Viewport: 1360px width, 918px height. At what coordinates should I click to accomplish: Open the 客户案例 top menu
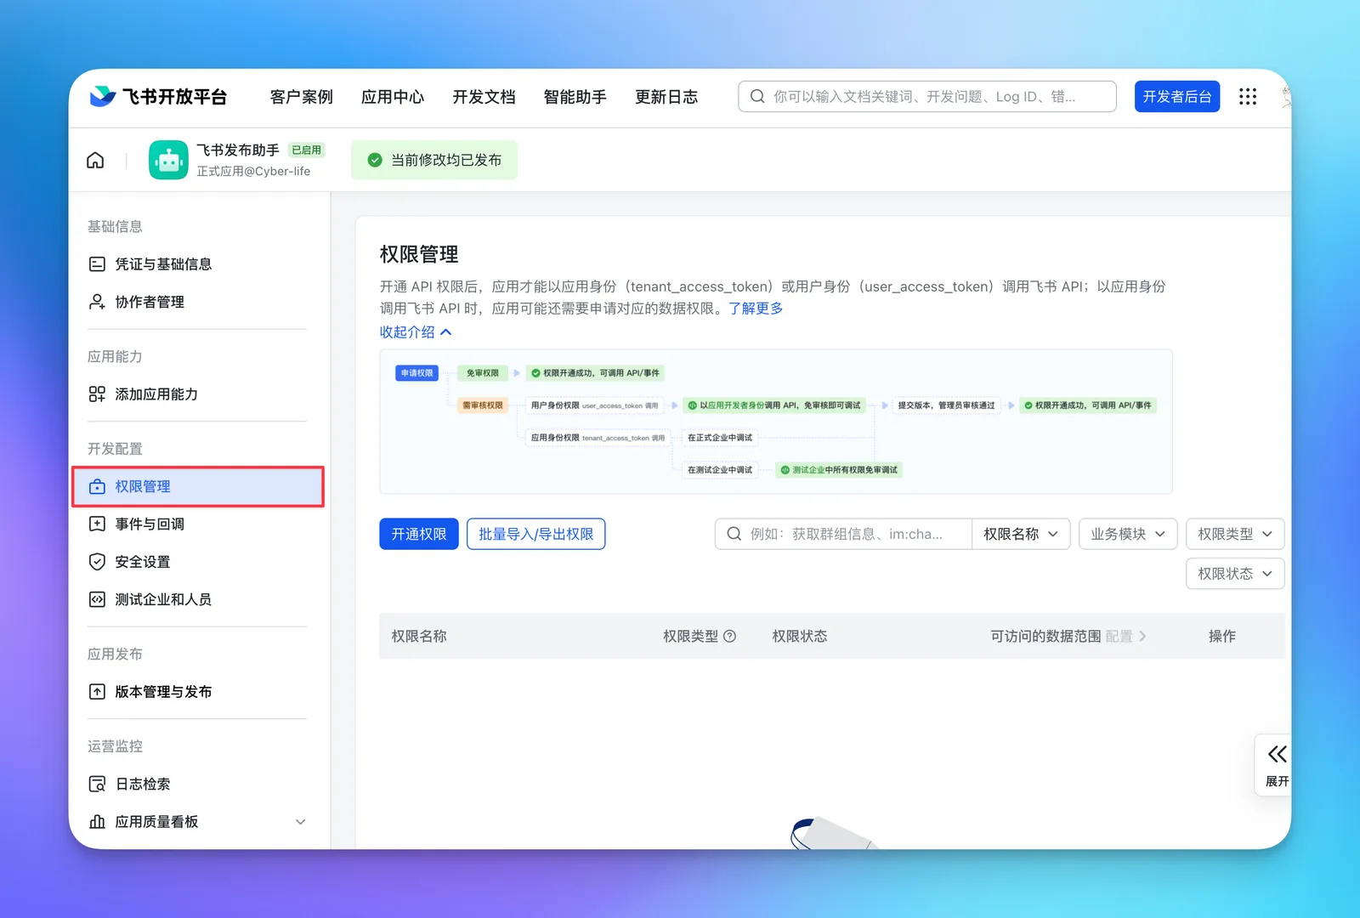click(302, 97)
